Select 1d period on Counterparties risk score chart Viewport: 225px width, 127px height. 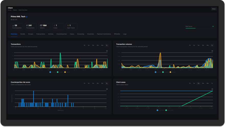pos(84,83)
